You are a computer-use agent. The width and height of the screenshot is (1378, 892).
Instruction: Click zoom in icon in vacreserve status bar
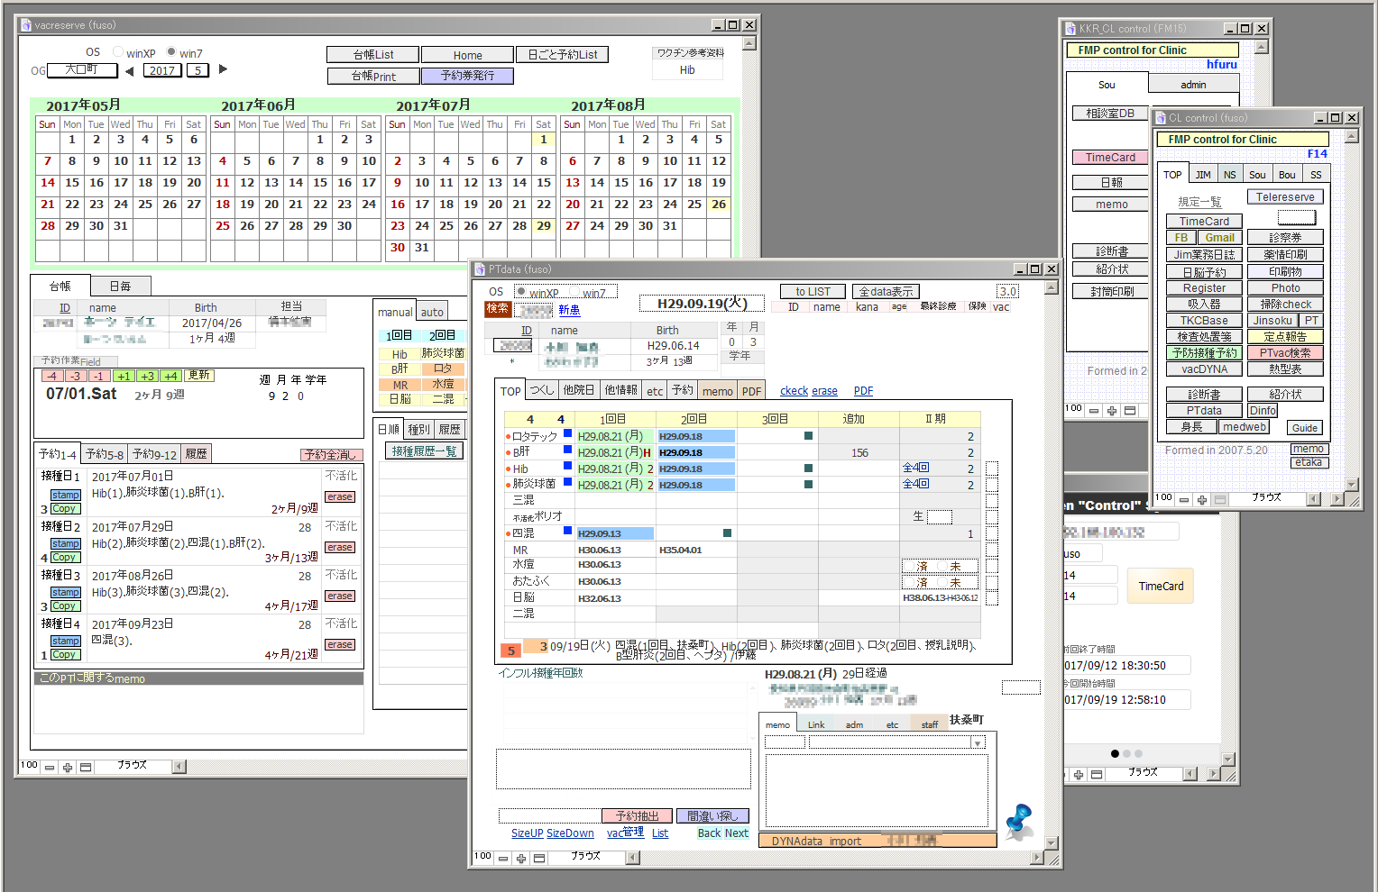pos(68,768)
